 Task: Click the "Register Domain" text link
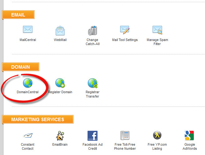60,92
